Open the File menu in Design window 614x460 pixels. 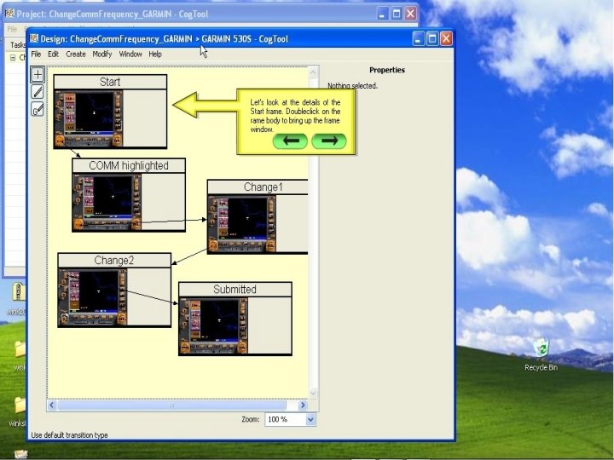click(x=36, y=54)
